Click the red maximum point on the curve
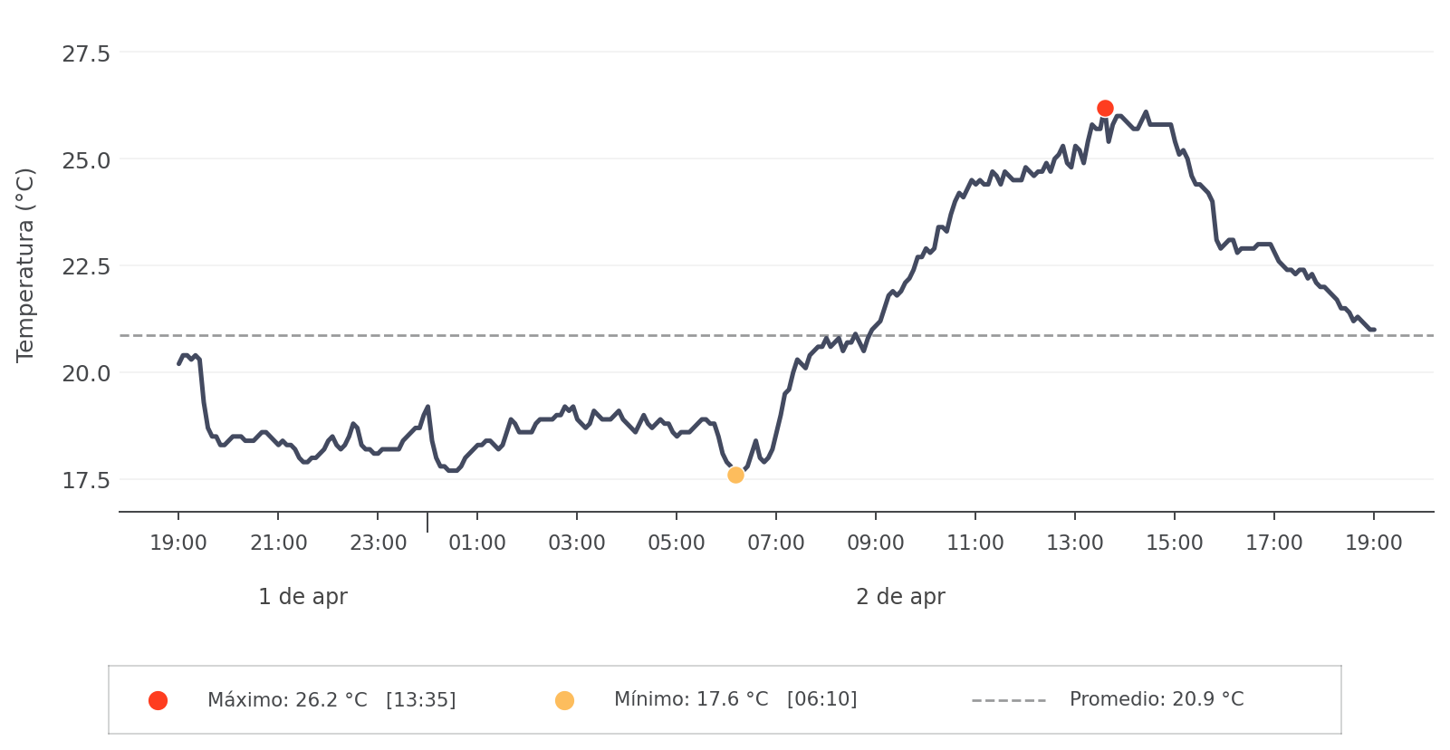 click(x=1105, y=109)
